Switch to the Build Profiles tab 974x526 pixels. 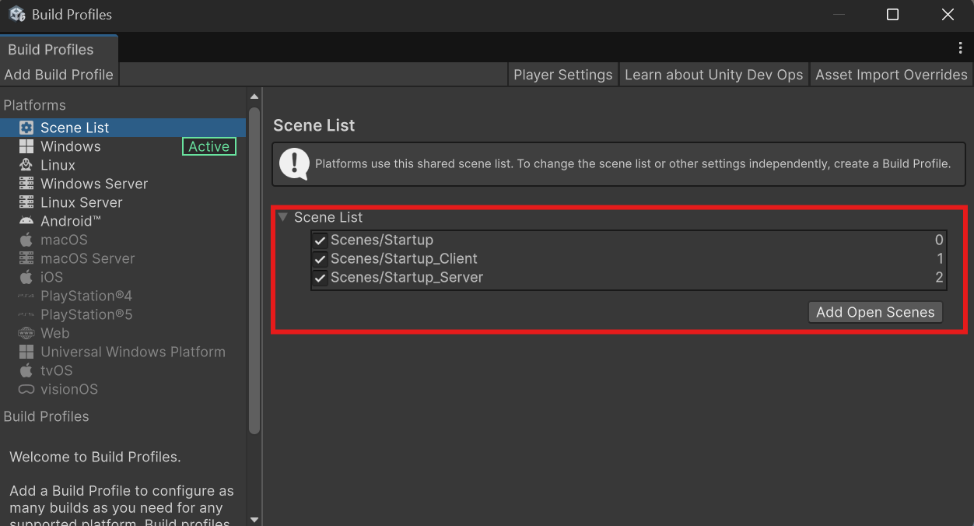tap(51, 49)
